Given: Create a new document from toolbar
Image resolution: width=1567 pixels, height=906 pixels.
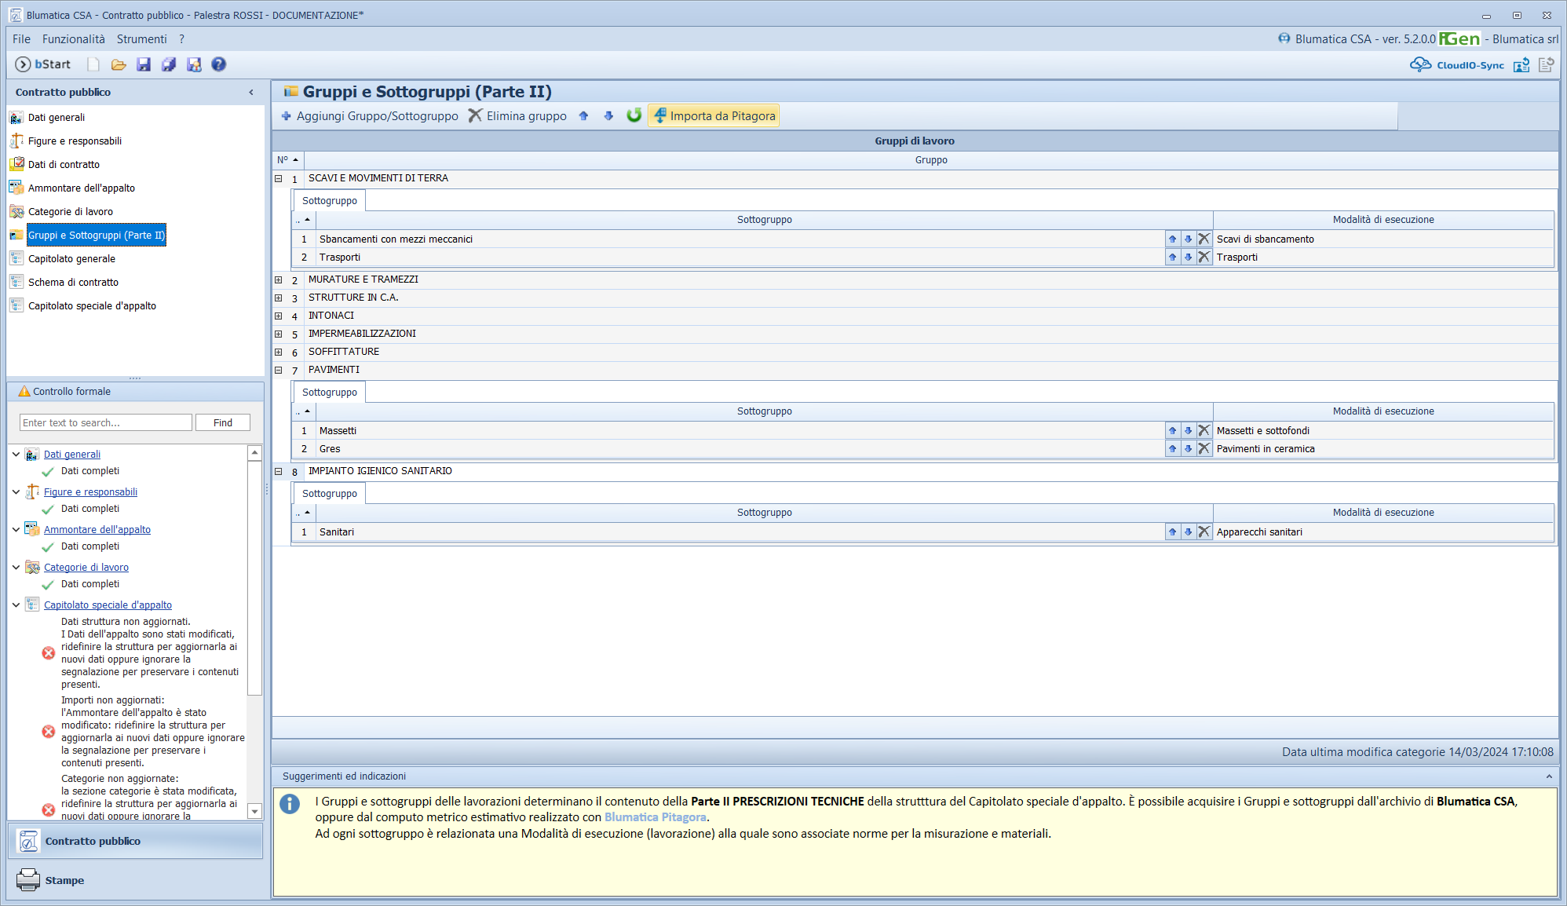Looking at the screenshot, I should 93,64.
